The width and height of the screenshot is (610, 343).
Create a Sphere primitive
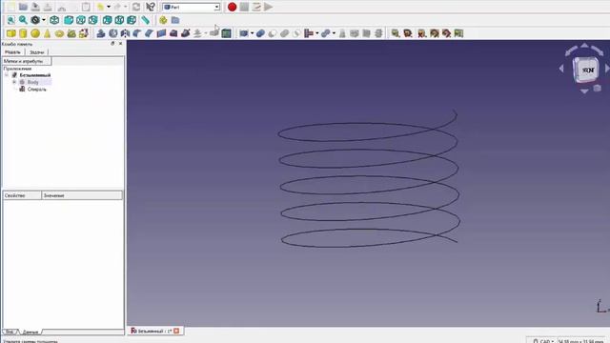tap(35, 33)
